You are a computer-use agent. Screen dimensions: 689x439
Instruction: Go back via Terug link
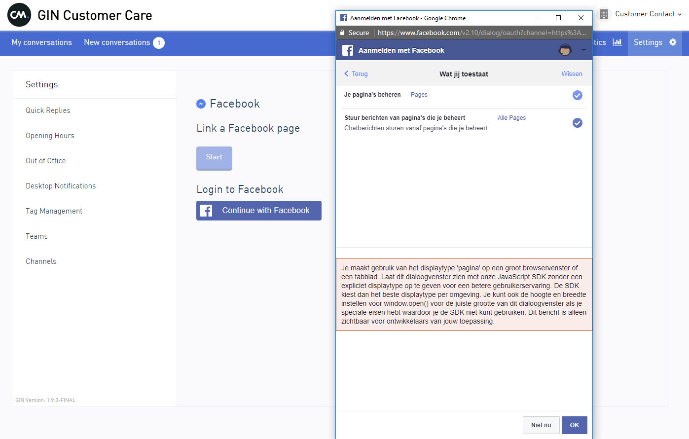tap(356, 73)
